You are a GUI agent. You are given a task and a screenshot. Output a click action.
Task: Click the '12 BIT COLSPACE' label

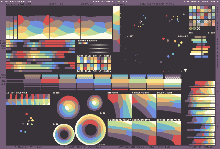[16, 93]
